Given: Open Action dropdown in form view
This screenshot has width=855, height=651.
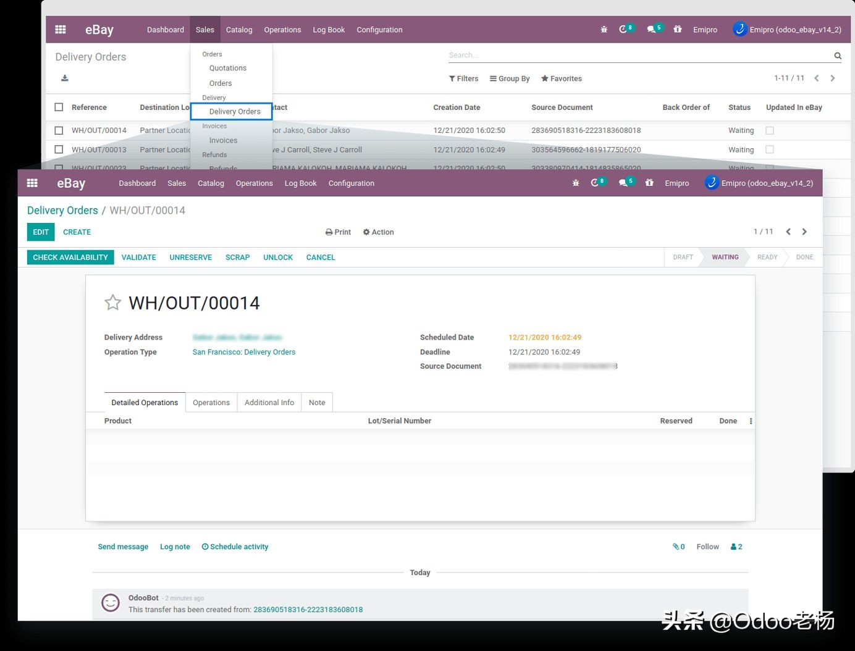Looking at the screenshot, I should tap(378, 232).
